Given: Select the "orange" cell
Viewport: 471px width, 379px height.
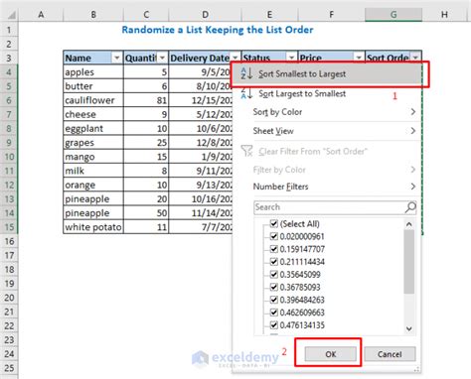Looking at the screenshot, I should coord(93,185).
